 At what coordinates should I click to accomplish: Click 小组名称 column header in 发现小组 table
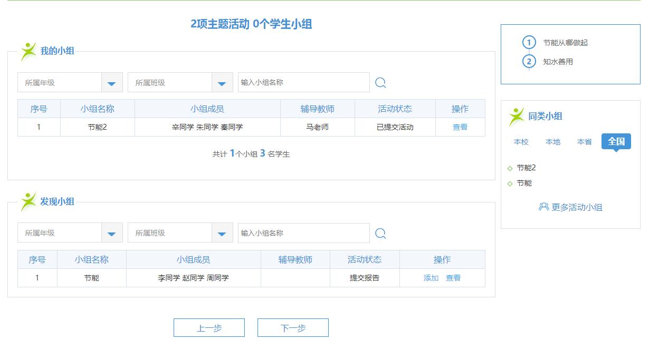tap(92, 260)
